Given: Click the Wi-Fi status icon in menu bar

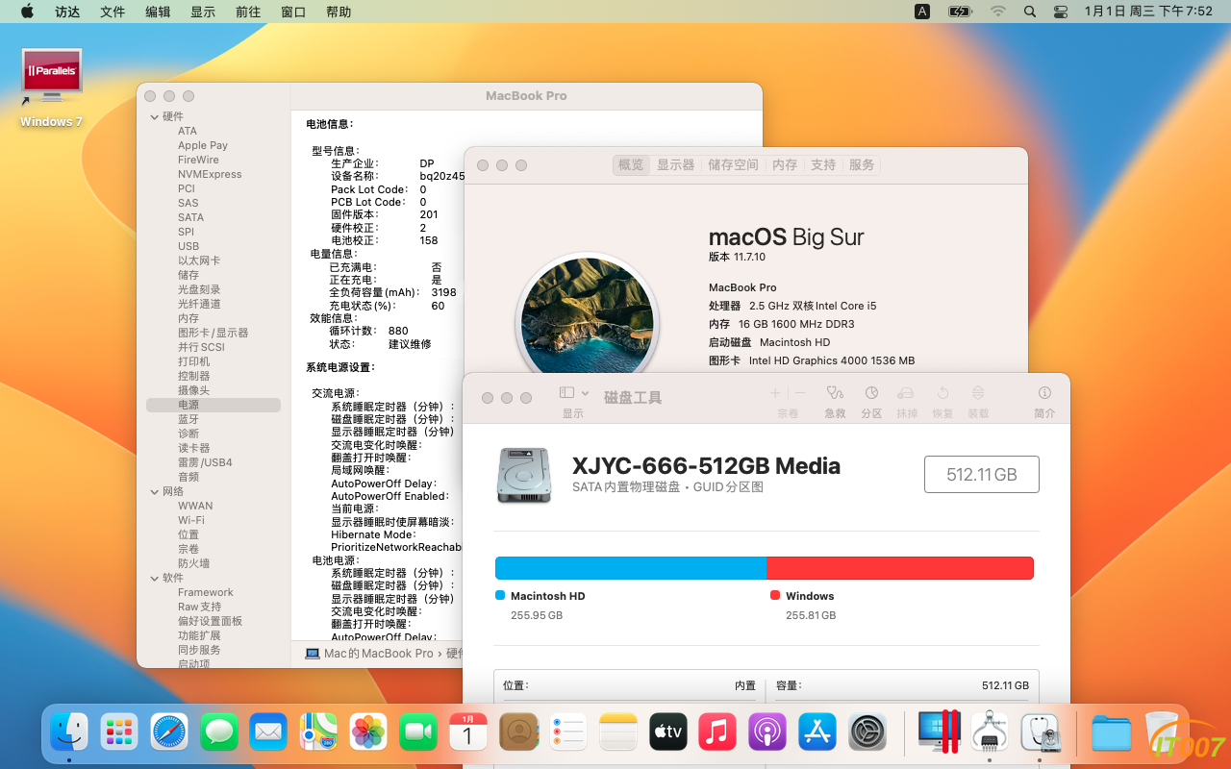Looking at the screenshot, I should (x=998, y=12).
